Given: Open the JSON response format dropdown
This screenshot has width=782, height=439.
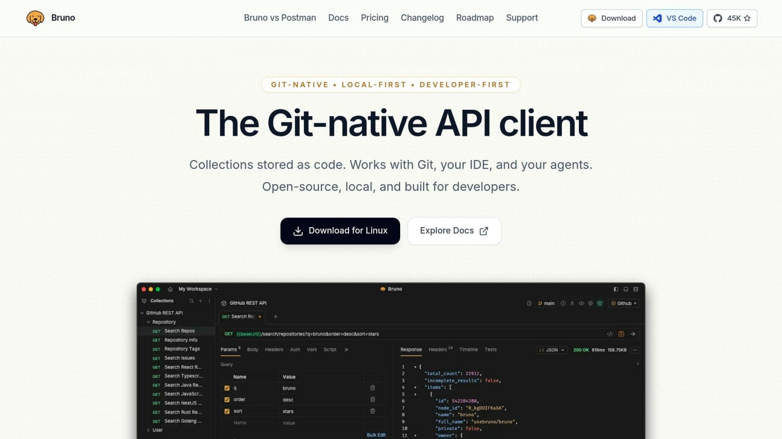Looking at the screenshot, I should click(x=552, y=350).
